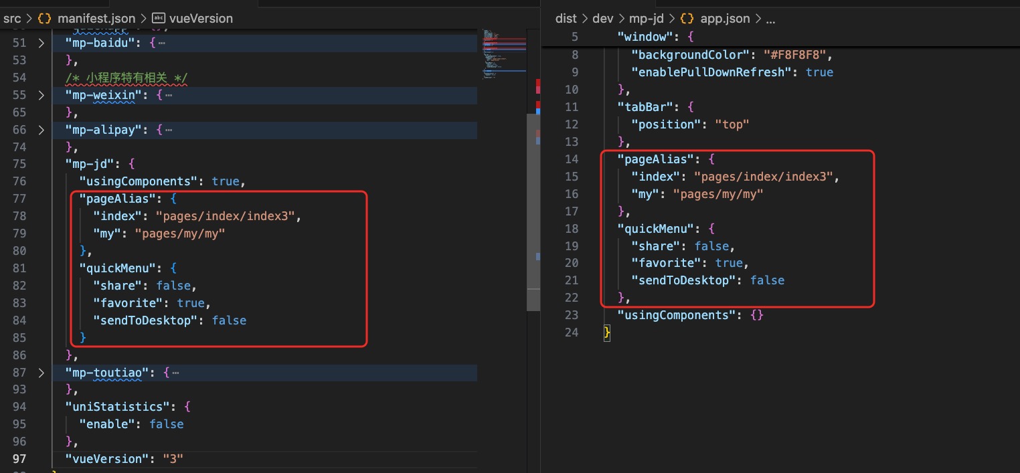Click the "usingComponents" key in manifest.json
Screen dimensions: 1020x473
[x=139, y=181]
